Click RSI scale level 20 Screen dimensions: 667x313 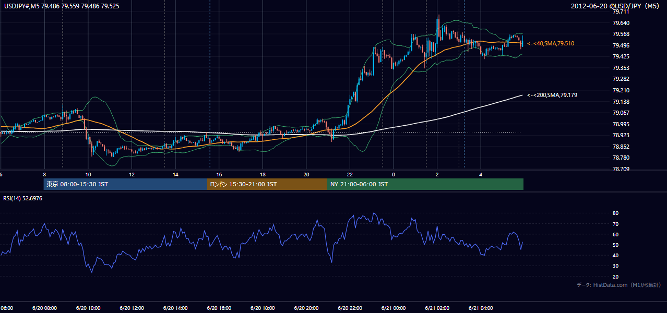(x=615, y=276)
